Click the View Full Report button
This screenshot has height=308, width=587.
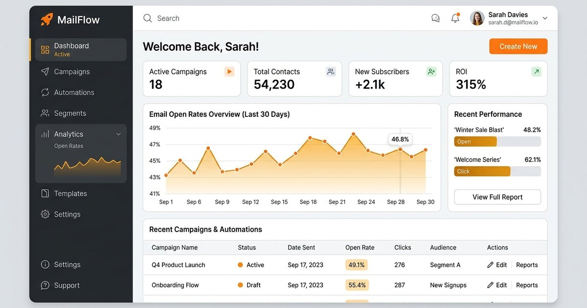pyautogui.click(x=497, y=197)
